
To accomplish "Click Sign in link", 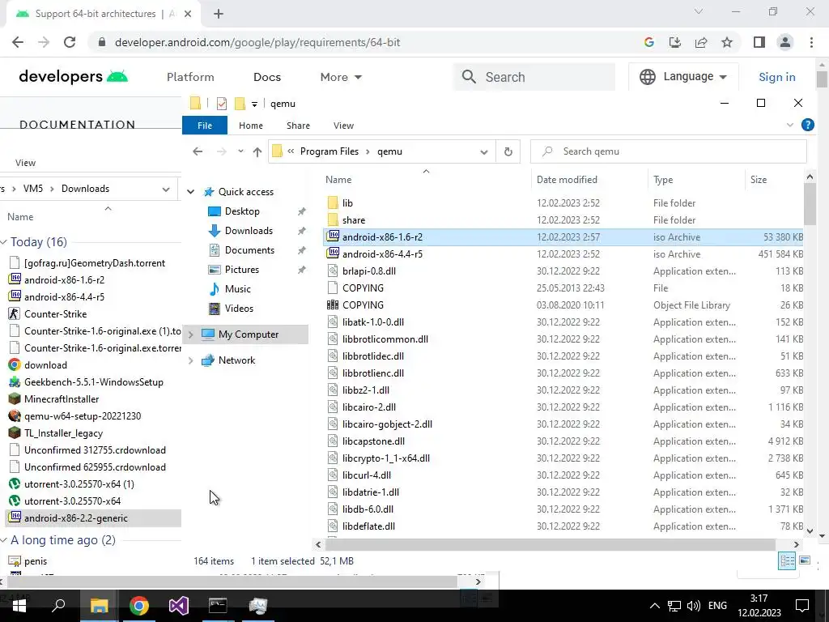I will coord(776,77).
